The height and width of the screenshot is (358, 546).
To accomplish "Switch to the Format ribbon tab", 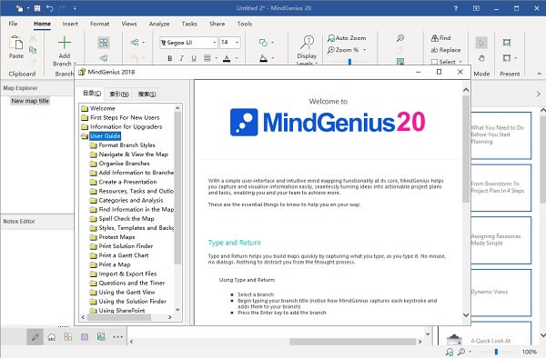I will [99, 24].
